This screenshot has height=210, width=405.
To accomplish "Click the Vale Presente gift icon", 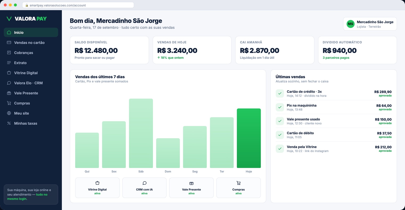I will [x=9, y=93].
